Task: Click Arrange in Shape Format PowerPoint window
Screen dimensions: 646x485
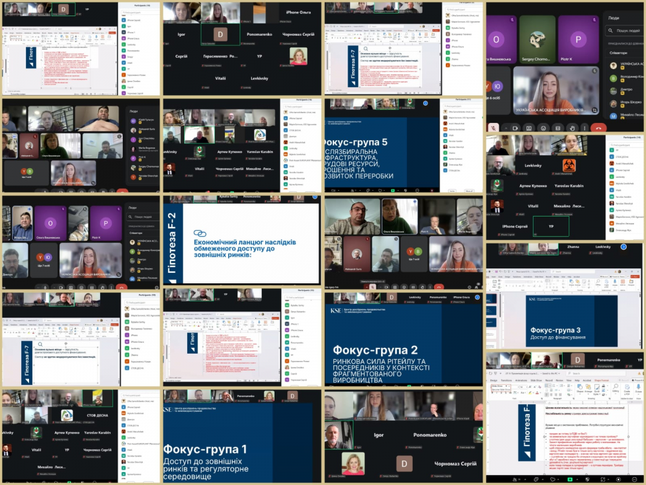Action: point(588,391)
